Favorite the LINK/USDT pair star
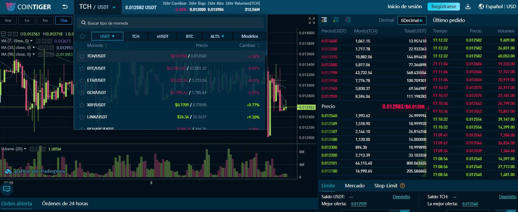The image size is (518, 212). (x=82, y=117)
